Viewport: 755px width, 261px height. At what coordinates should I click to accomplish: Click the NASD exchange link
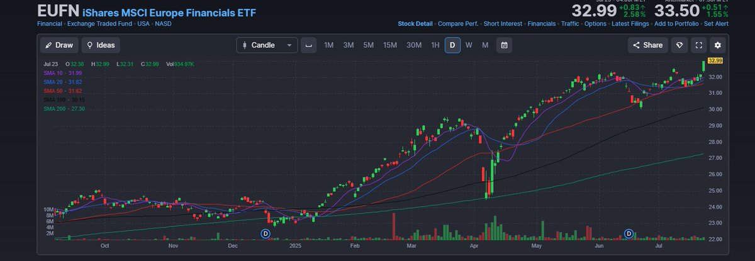[163, 24]
